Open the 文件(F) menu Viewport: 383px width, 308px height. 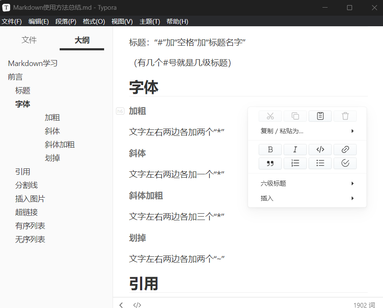tap(12, 22)
